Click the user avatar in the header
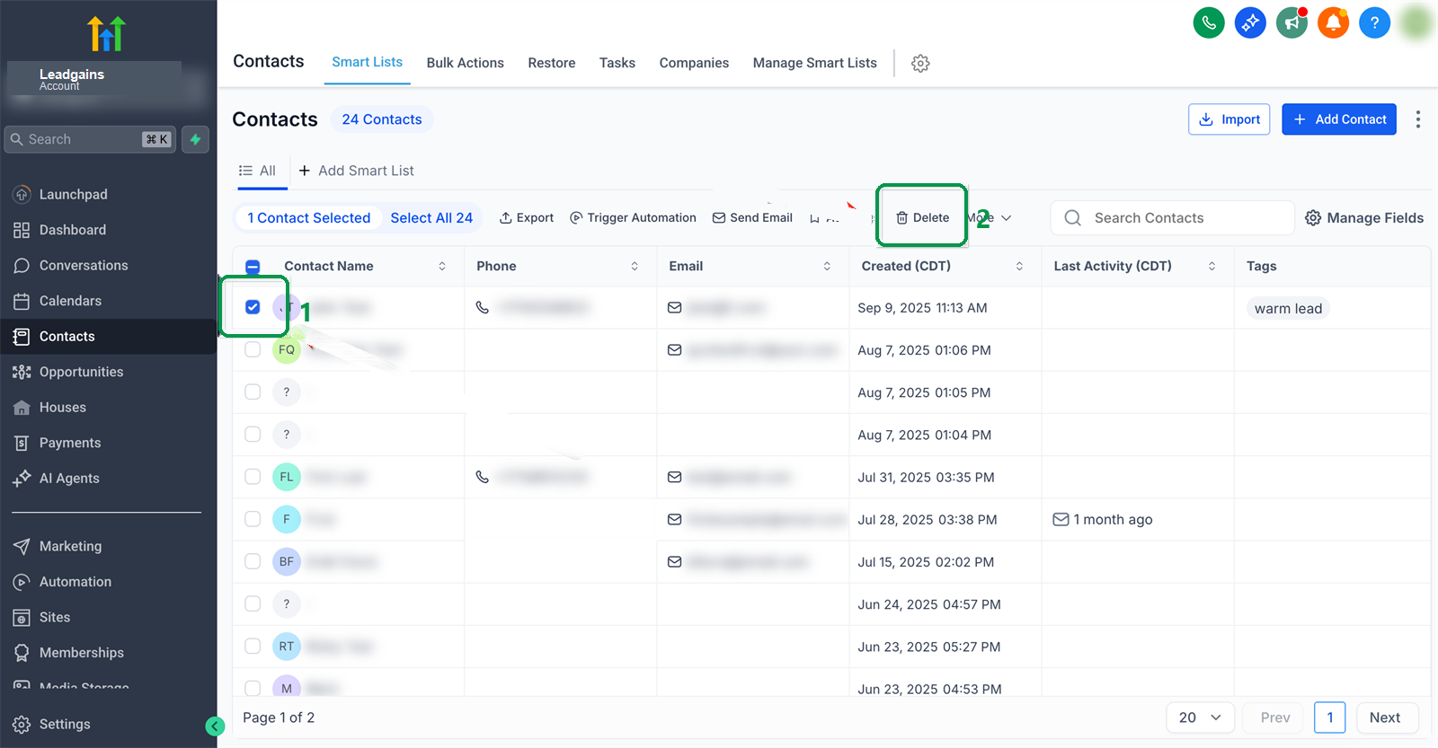 tap(1416, 22)
